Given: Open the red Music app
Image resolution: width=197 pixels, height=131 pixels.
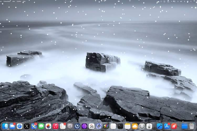Looking at the screenshot, I should (x=55, y=126).
